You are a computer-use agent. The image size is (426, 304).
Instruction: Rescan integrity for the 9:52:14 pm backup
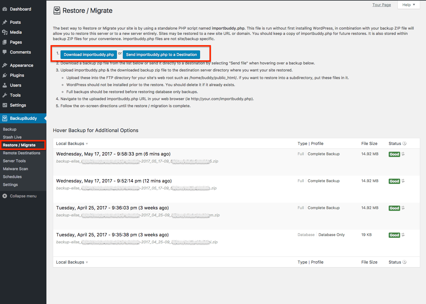coord(403,181)
